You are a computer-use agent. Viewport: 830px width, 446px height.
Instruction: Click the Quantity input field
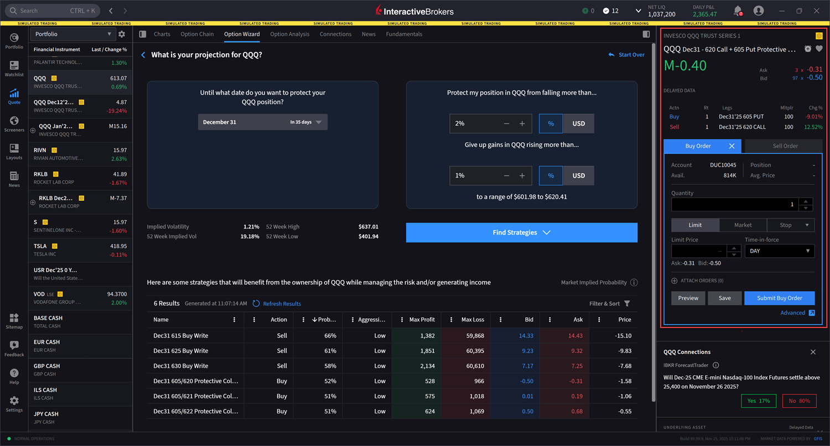[734, 204]
